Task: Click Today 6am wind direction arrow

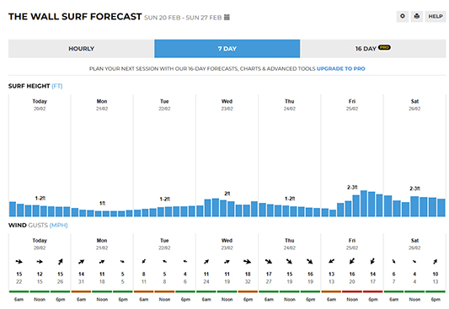Action: click(19, 262)
